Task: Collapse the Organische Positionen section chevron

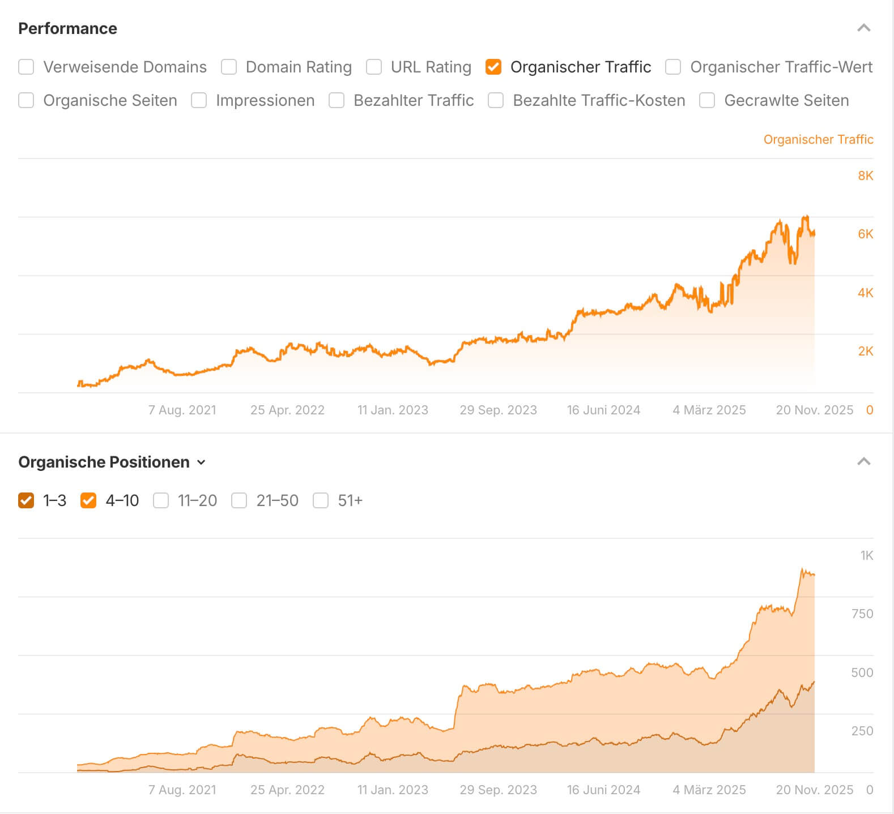Action: click(863, 462)
